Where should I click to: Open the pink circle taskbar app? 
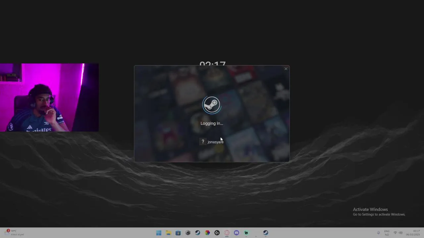(x=227, y=233)
